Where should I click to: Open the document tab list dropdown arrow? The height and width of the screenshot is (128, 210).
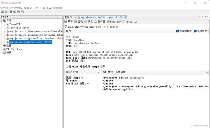pyautogui.click(x=205, y=16)
